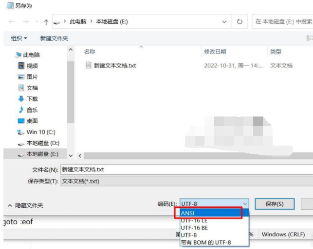
Task: Sort files by 修改日期 column
Action: tap(215, 51)
